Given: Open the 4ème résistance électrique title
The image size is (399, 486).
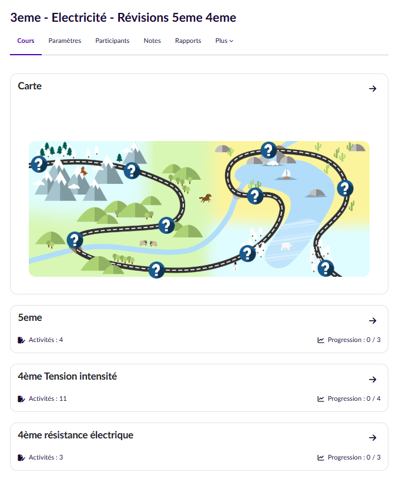Looking at the screenshot, I should click(76, 435).
